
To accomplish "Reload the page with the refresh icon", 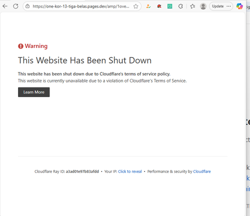I will [x=15, y=6].
